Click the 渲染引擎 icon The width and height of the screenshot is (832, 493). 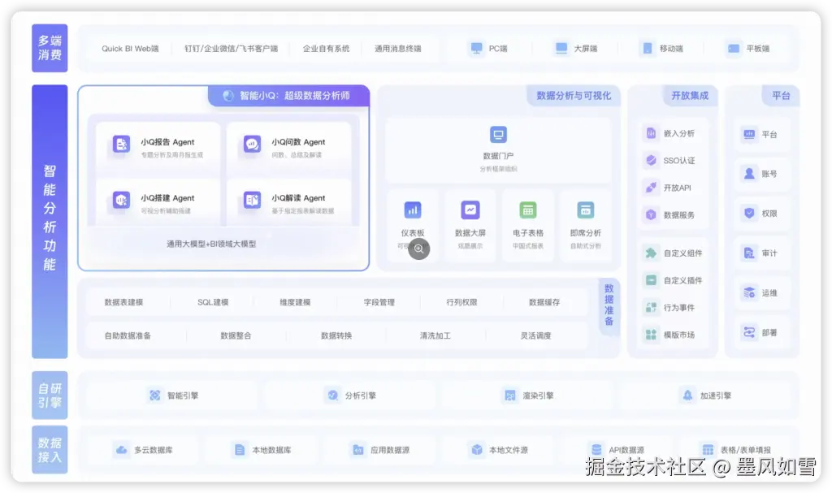click(510, 396)
